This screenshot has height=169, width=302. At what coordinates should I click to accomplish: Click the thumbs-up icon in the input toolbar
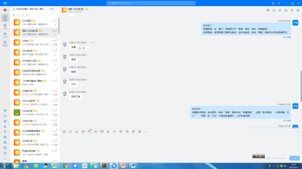[70, 131]
